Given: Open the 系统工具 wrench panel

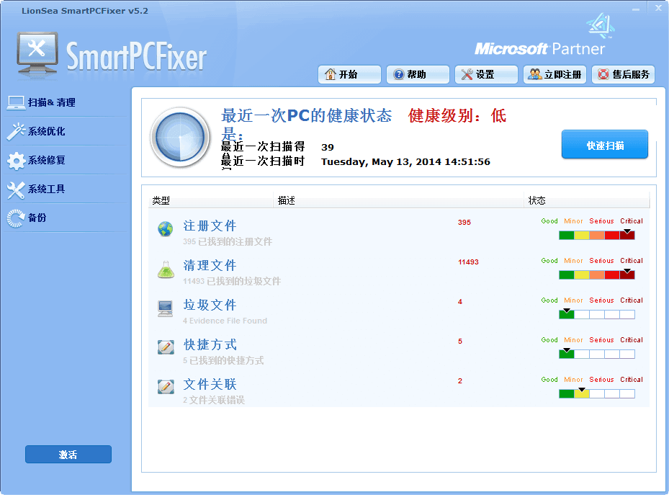Looking at the screenshot, I should (x=14, y=189).
